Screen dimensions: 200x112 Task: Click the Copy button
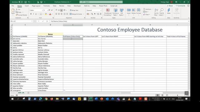tap(19, 12)
